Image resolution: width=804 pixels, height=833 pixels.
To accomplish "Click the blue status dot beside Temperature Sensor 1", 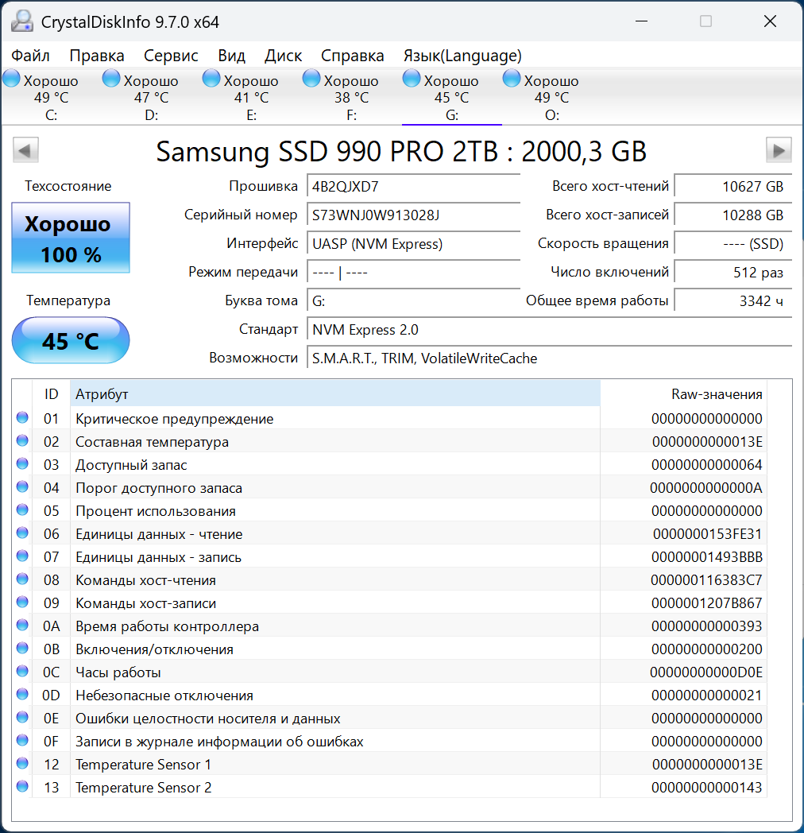I will pos(21,765).
